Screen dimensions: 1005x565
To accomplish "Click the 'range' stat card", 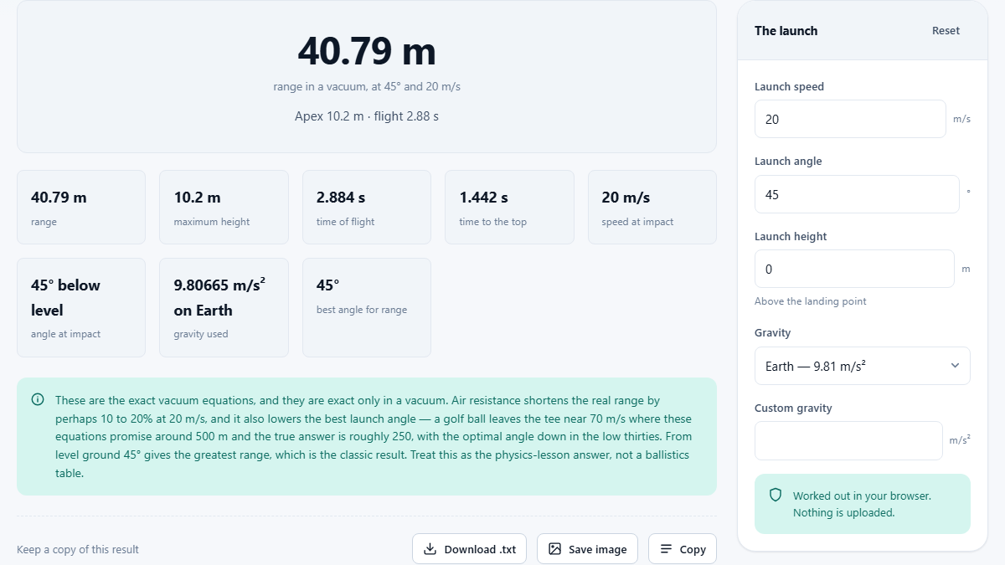I will click(81, 208).
